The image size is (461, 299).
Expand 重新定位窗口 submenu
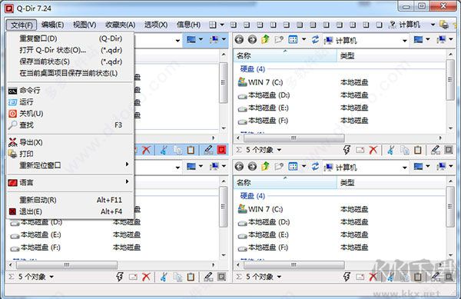70,165
